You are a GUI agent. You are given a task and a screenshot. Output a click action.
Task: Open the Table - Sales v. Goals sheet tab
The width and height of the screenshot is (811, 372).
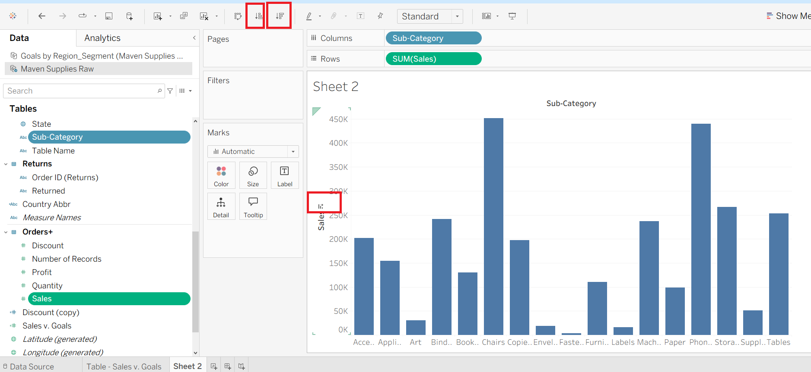(124, 366)
